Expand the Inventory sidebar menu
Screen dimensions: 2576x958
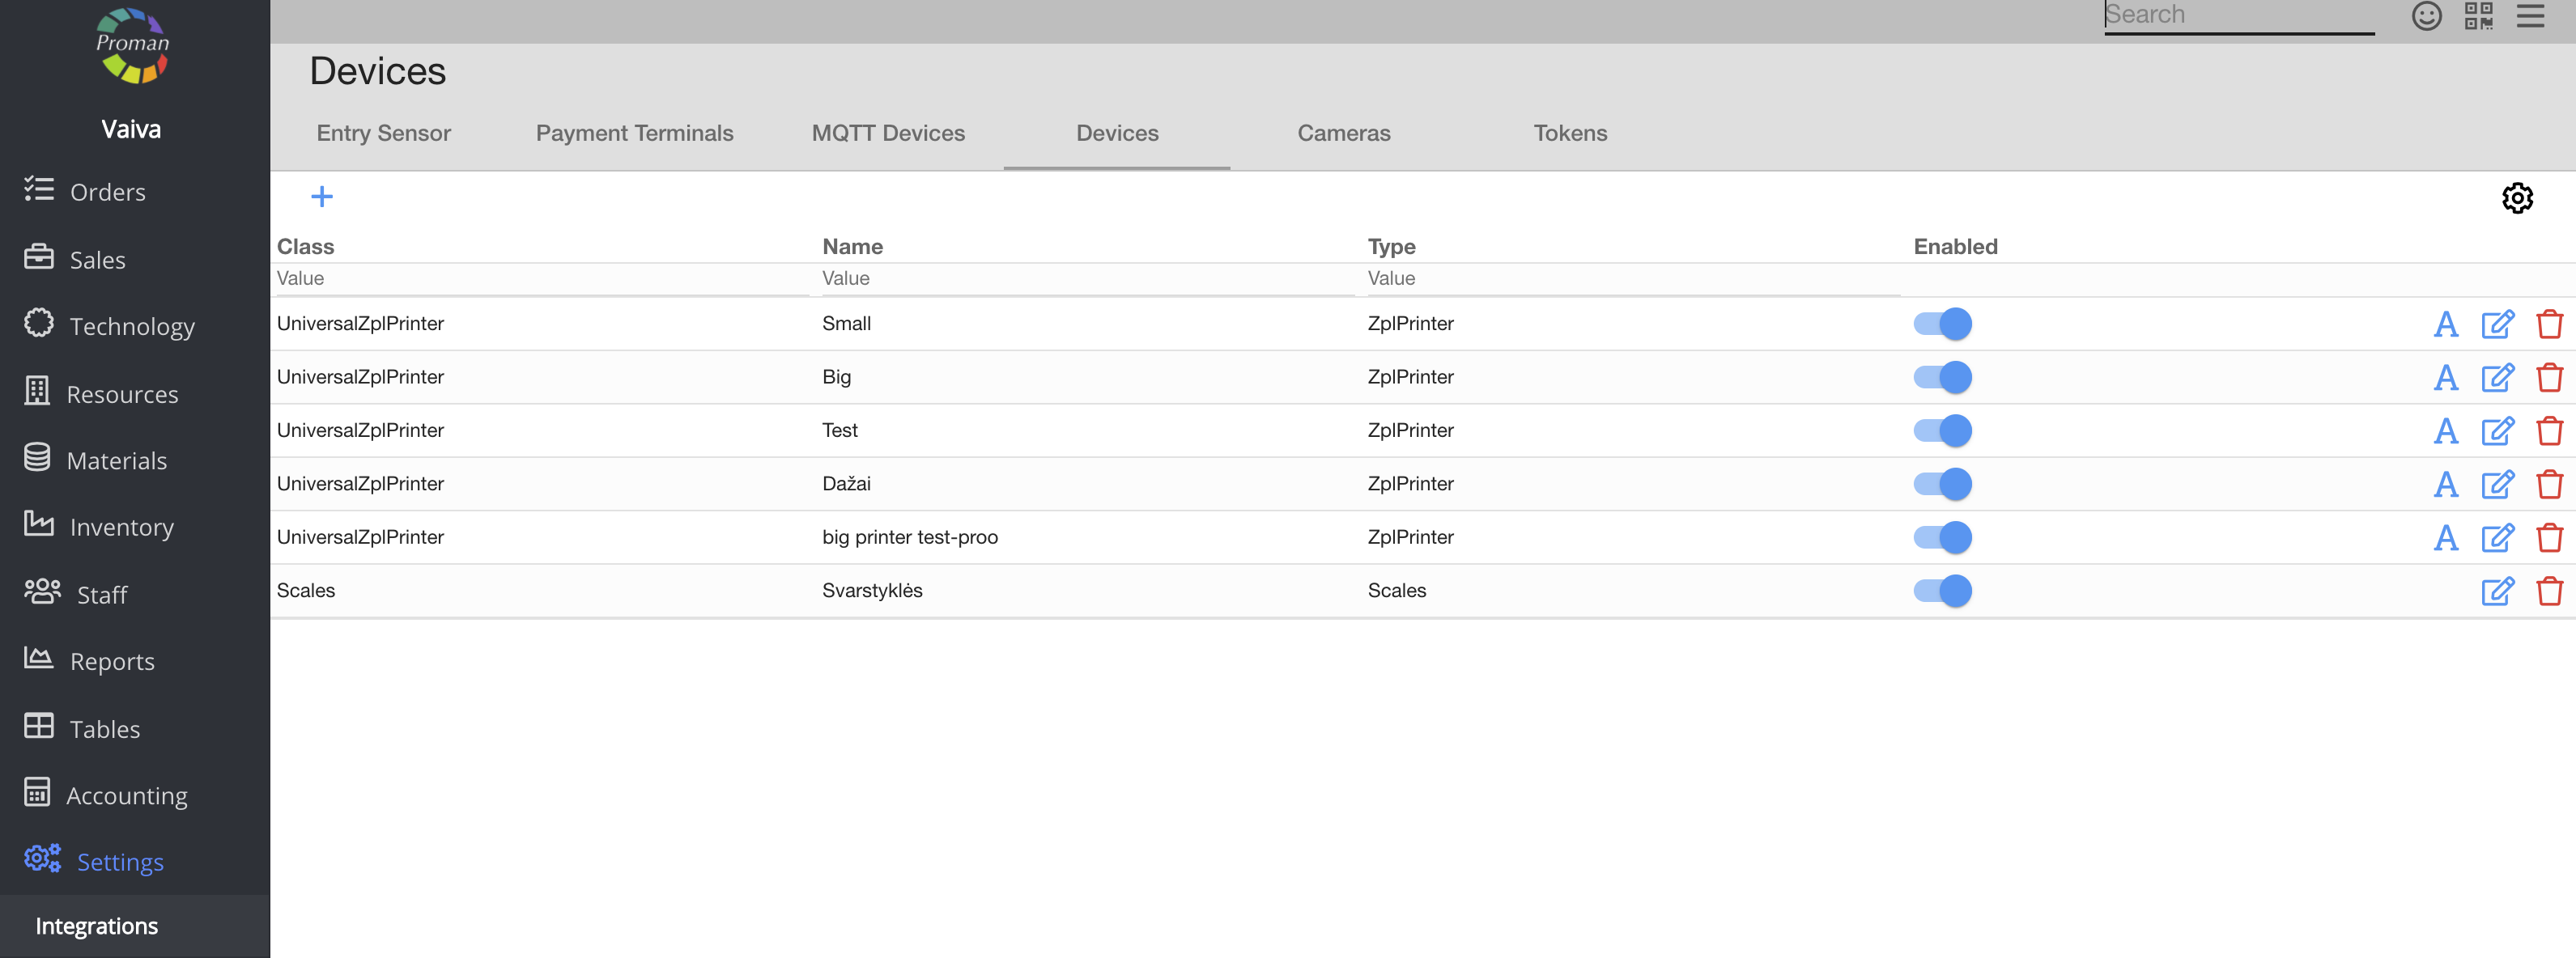tap(121, 528)
